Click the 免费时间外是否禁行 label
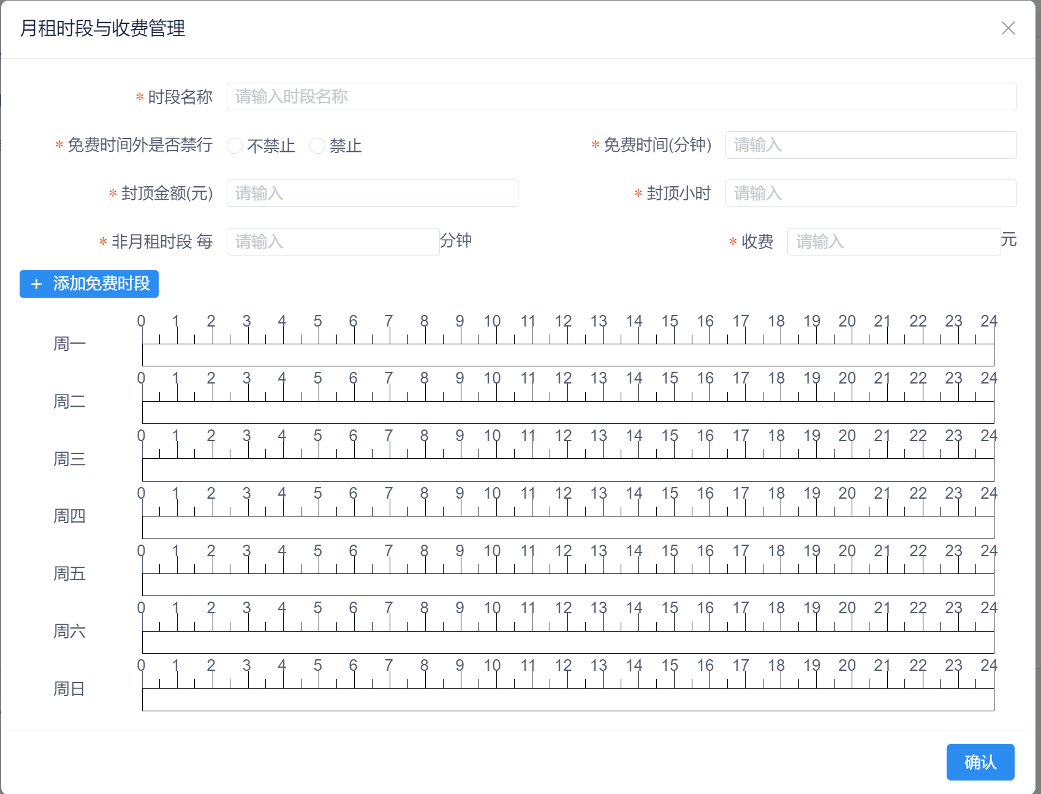This screenshot has height=794, width=1041. (140, 145)
